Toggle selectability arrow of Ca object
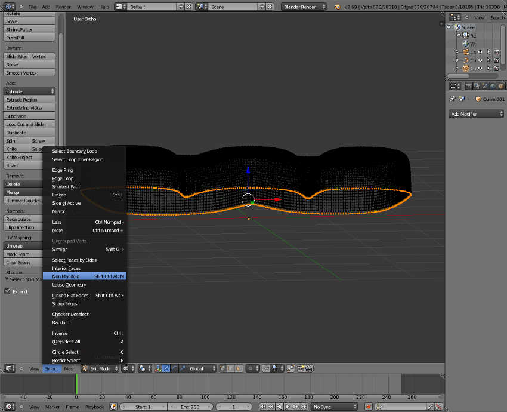This screenshot has width=507, height=412. click(x=489, y=52)
